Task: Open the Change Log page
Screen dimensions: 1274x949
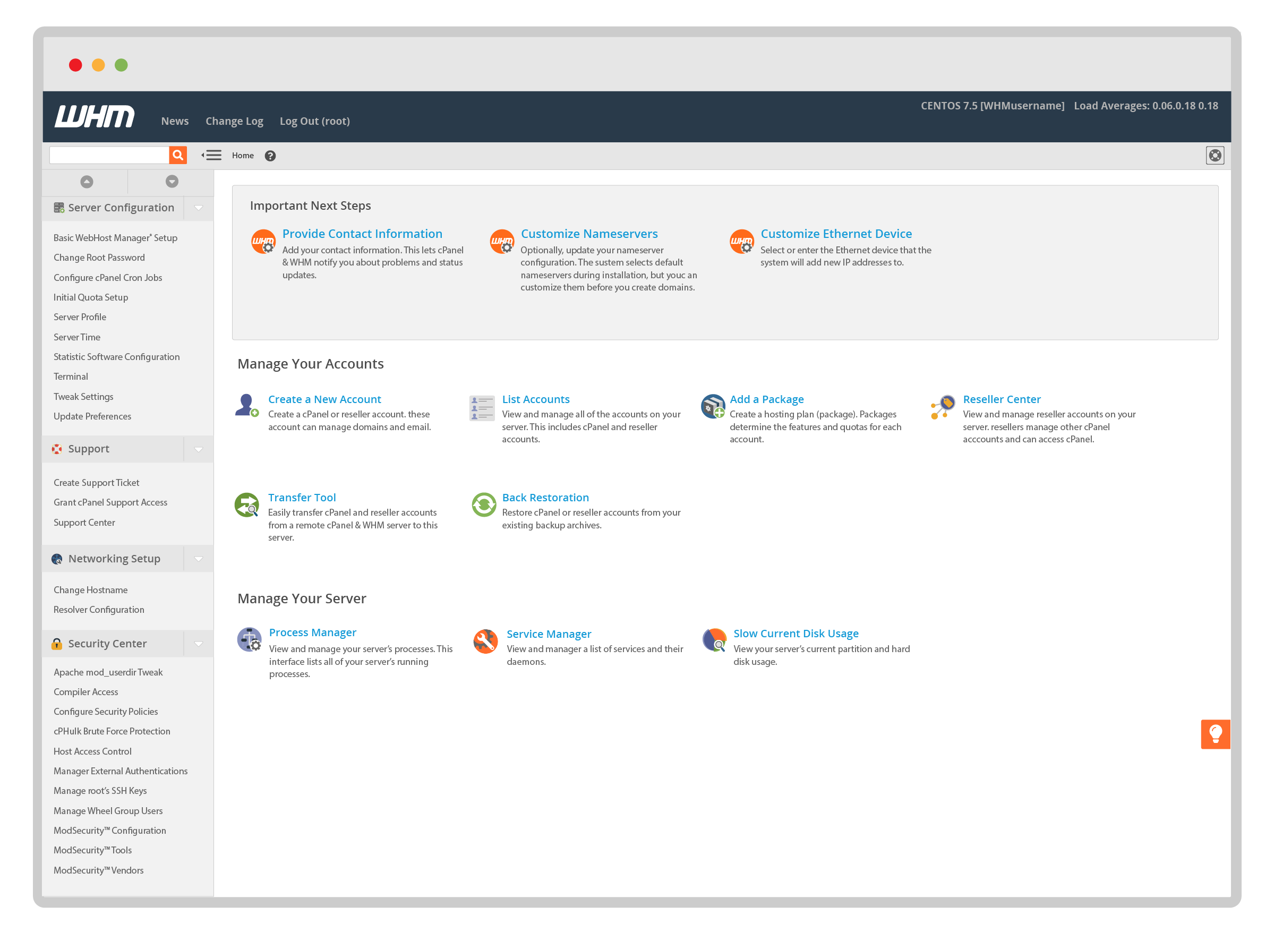Action: (234, 121)
